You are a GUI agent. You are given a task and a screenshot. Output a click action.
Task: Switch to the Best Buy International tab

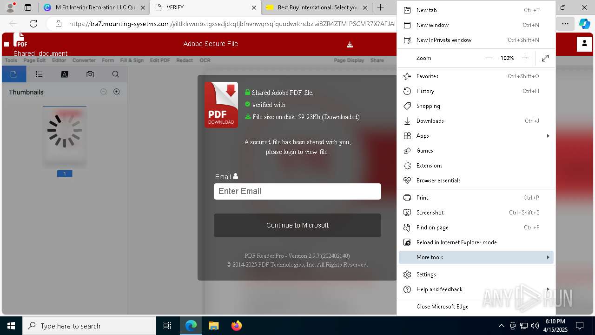click(x=316, y=7)
